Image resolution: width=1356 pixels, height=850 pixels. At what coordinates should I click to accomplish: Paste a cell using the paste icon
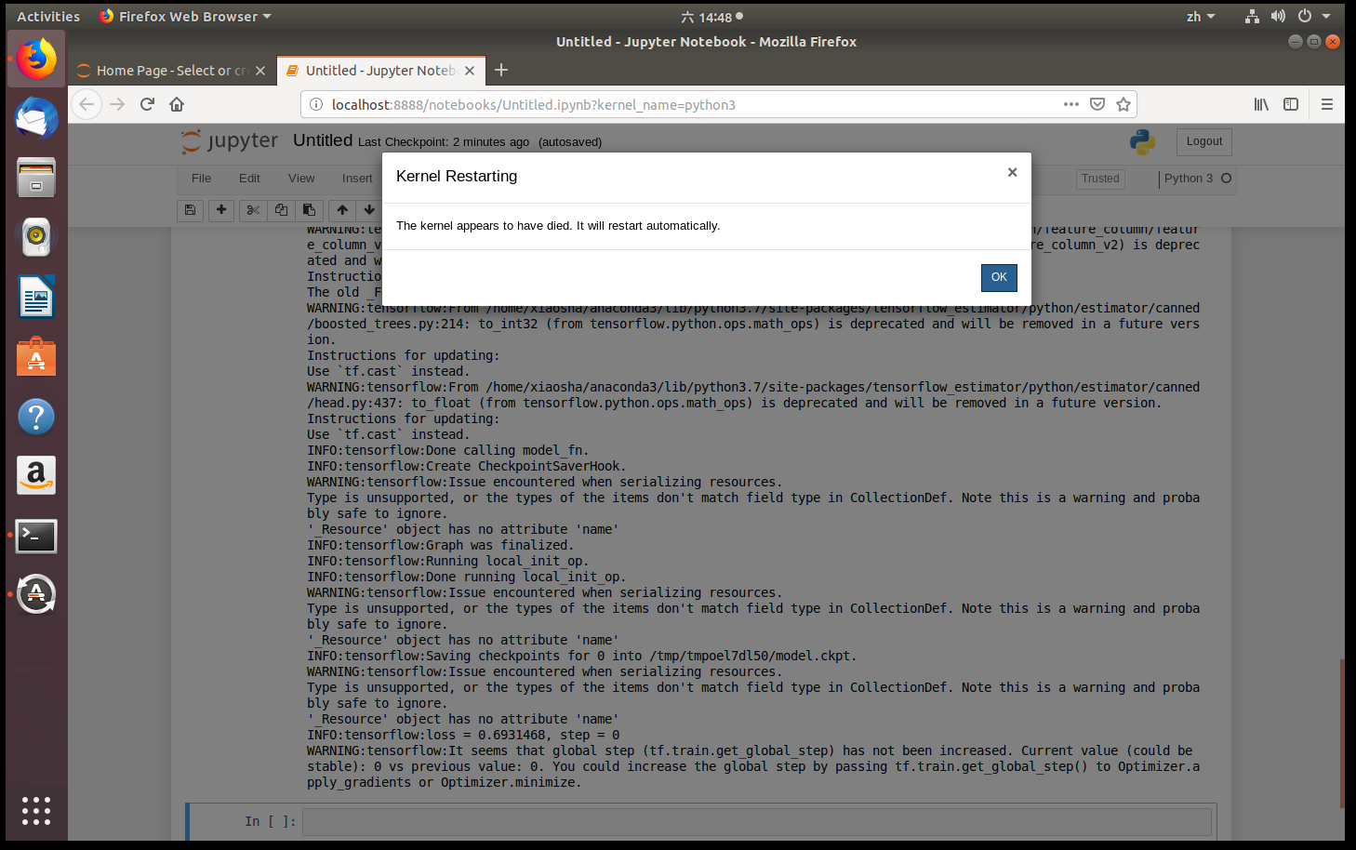(309, 210)
